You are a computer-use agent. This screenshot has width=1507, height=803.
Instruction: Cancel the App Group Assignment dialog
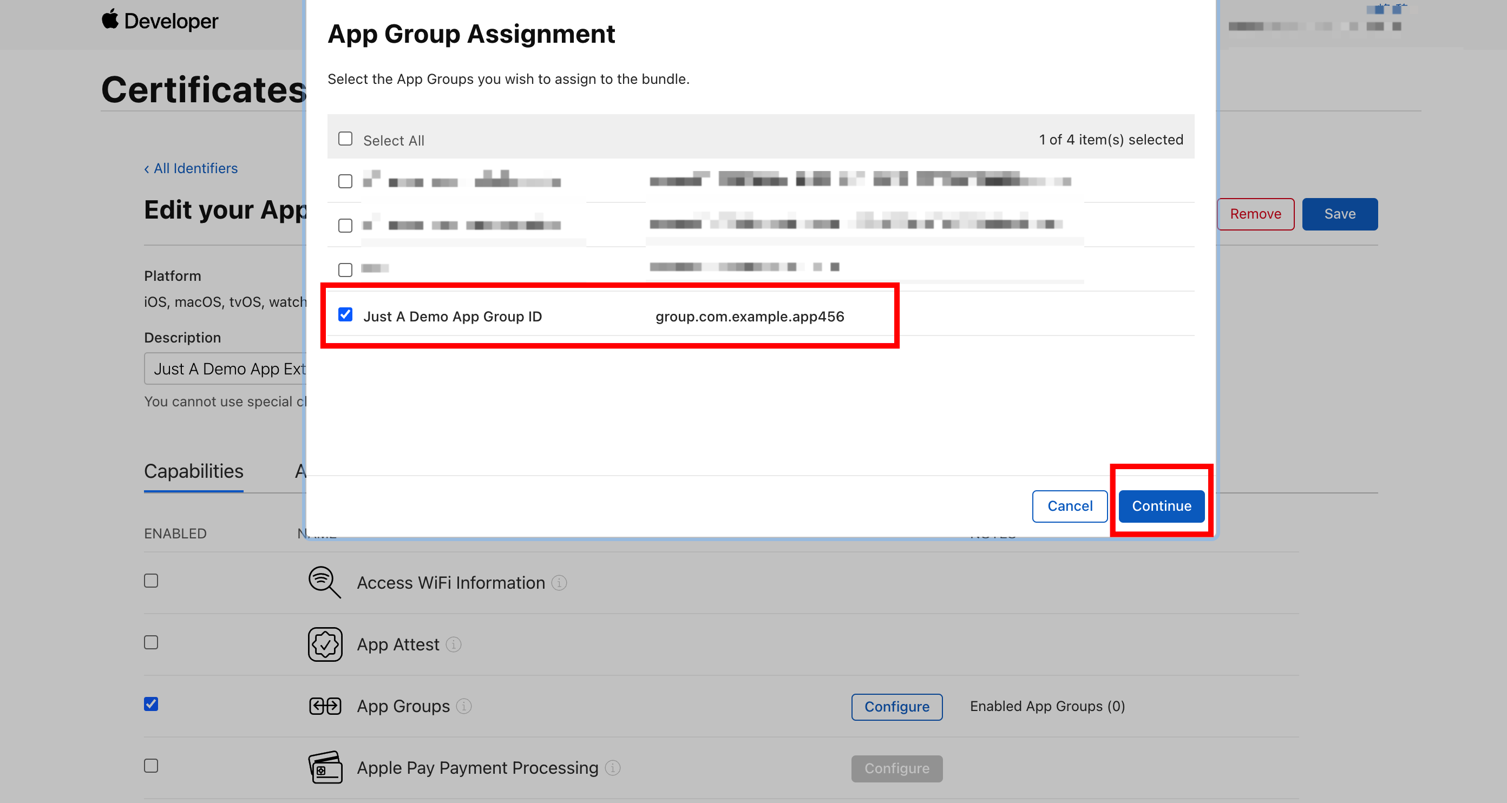(1069, 506)
